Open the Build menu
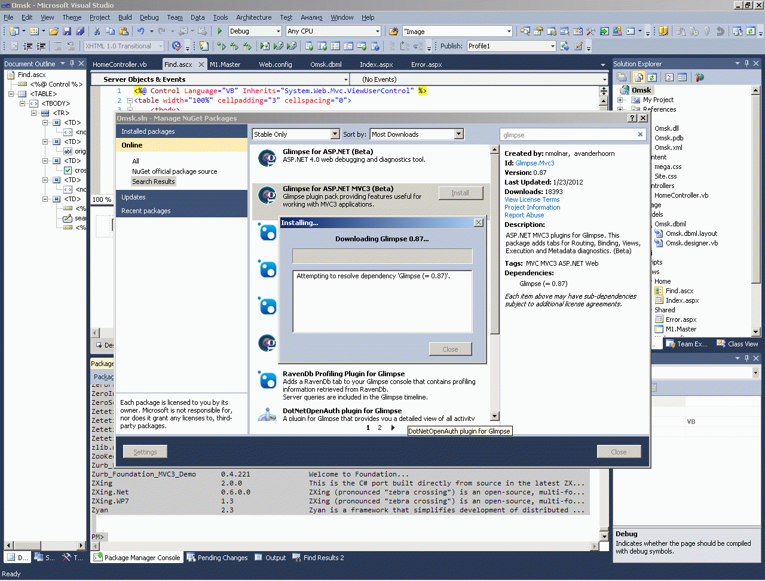765x581 pixels. pyautogui.click(x=125, y=17)
